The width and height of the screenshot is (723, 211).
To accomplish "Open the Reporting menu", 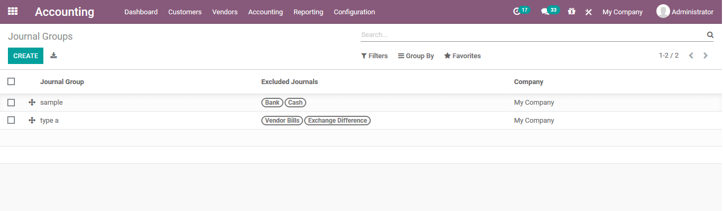I will [x=308, y=12].
